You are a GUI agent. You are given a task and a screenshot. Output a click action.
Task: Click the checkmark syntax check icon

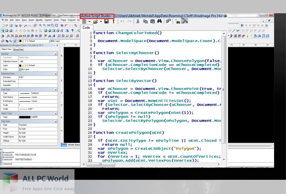(168, 21)
